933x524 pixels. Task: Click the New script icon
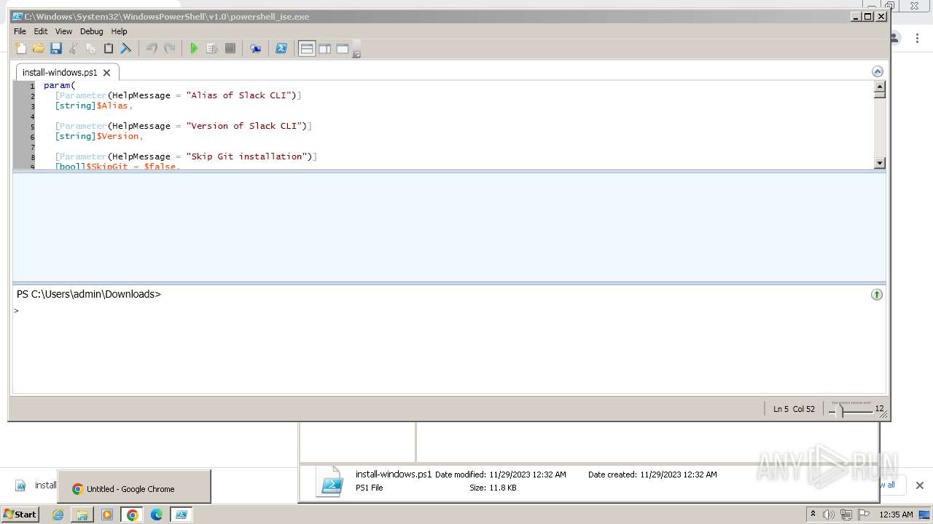(x=21, y=49)
